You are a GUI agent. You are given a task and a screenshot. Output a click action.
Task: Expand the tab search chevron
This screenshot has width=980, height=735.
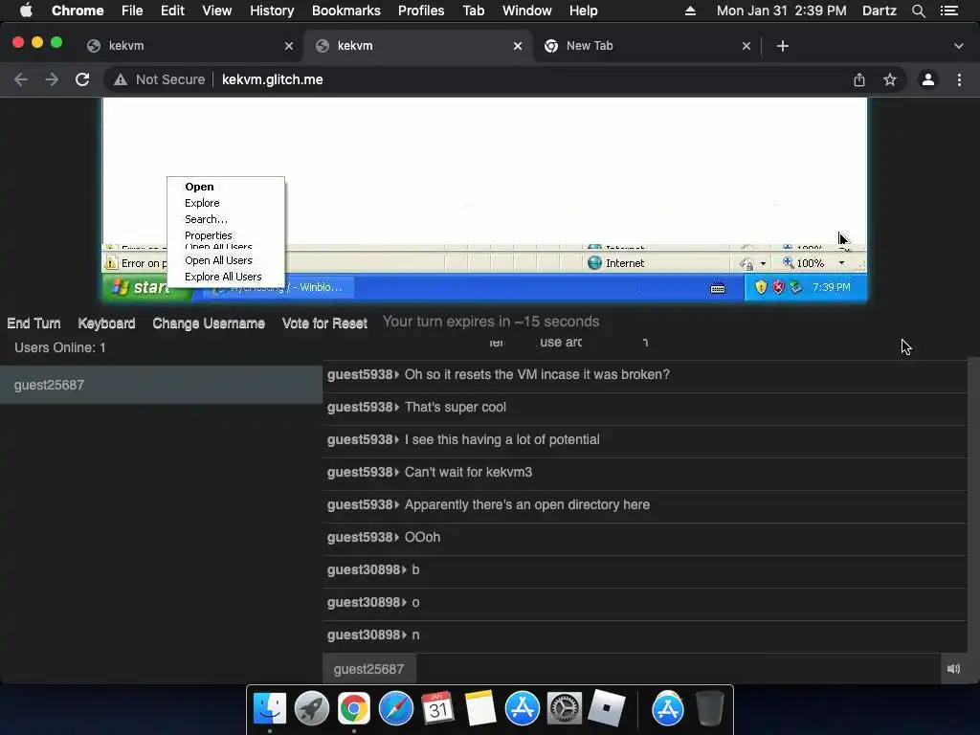point(959,46)
